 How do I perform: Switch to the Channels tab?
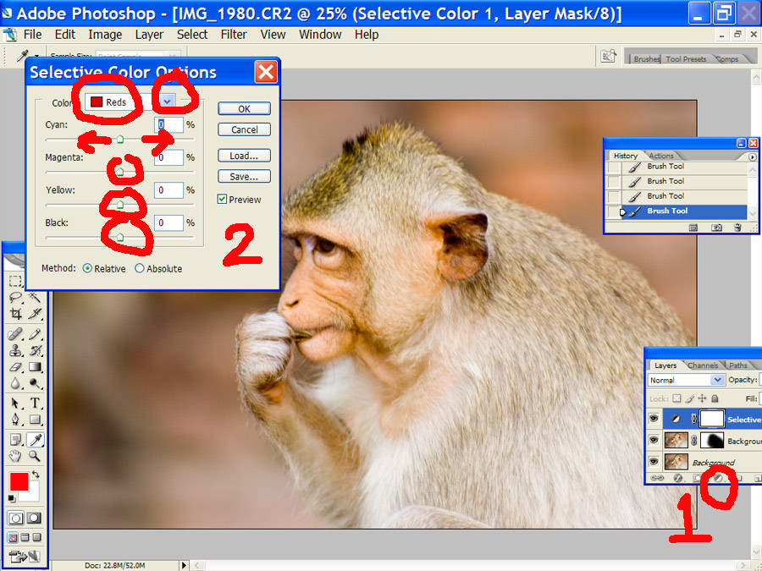tap(703, 365)
